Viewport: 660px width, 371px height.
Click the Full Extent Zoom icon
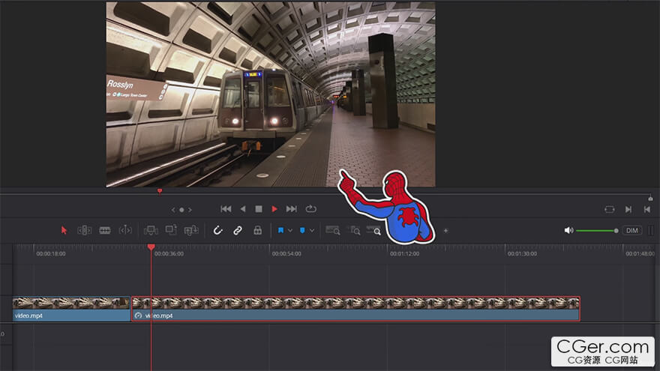(333, 230)
